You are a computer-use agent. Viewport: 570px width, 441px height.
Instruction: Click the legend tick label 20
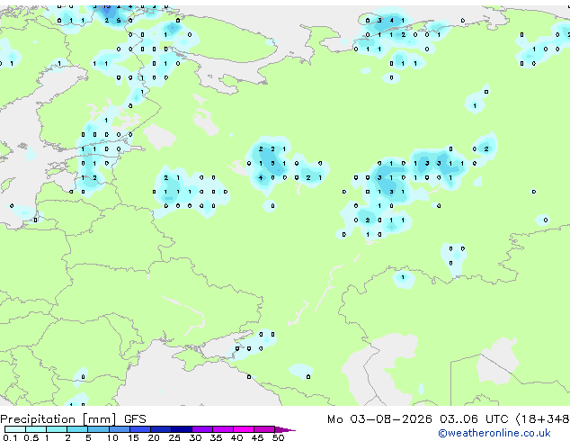[154, 437]
